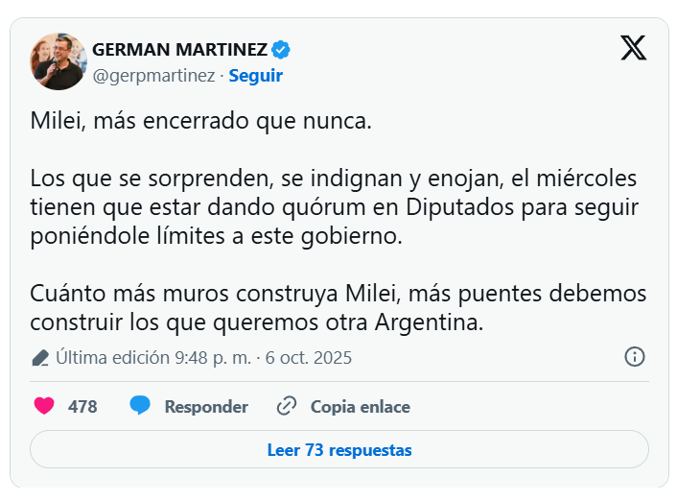Viewport: 677px width, 501px height.
Task: Open German Martinez's profile photo
Action: tap(58, 61)
